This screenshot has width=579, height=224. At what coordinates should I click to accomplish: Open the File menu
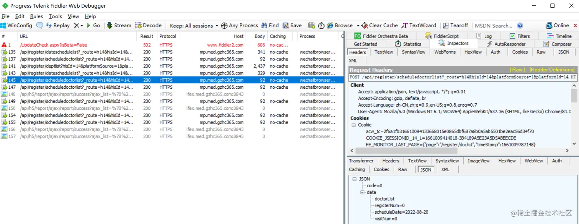point(5,16)
